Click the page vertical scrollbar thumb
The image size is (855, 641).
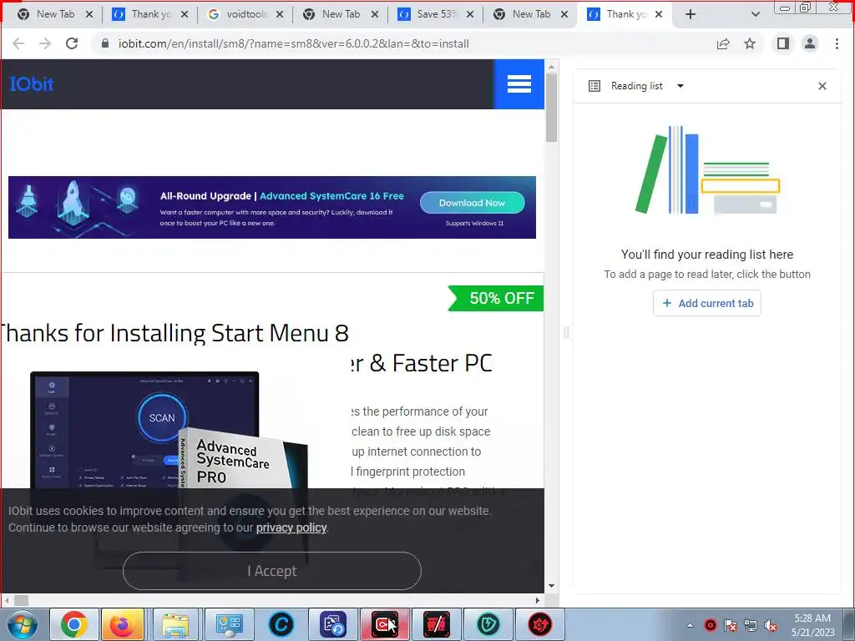(x=551, y=108)
